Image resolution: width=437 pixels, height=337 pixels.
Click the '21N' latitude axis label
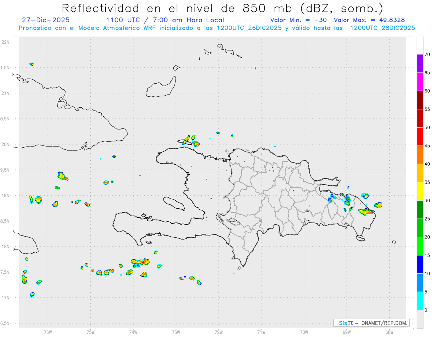[x=6, y=93]
